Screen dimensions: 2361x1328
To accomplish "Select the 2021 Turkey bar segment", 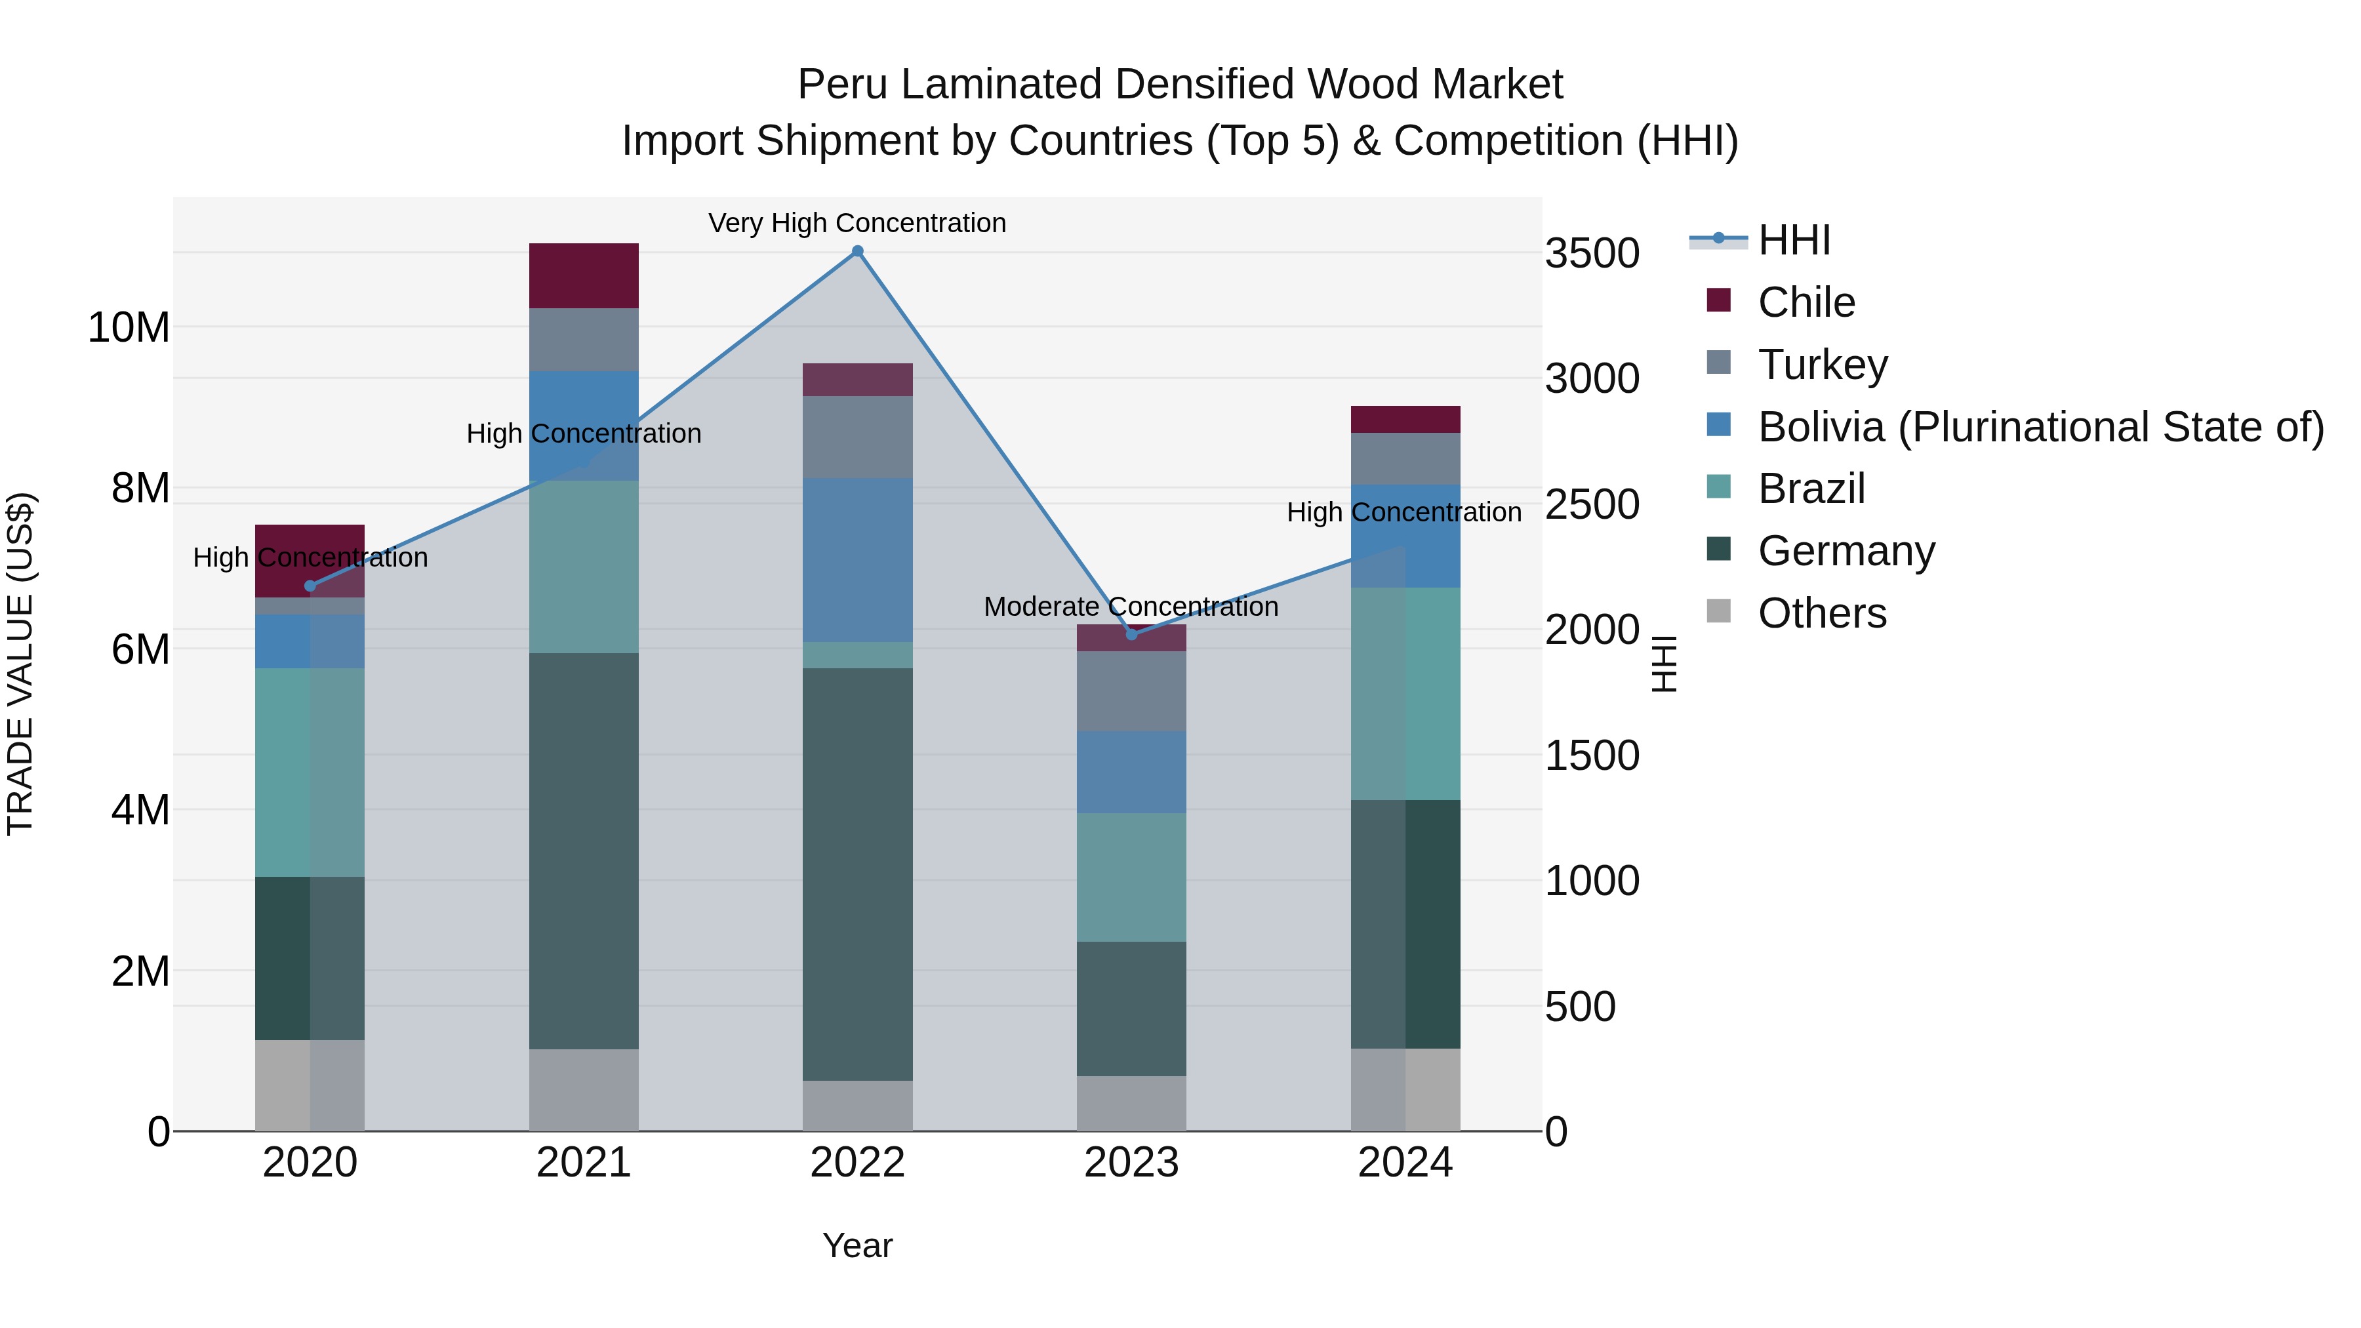I will point(584,340).
